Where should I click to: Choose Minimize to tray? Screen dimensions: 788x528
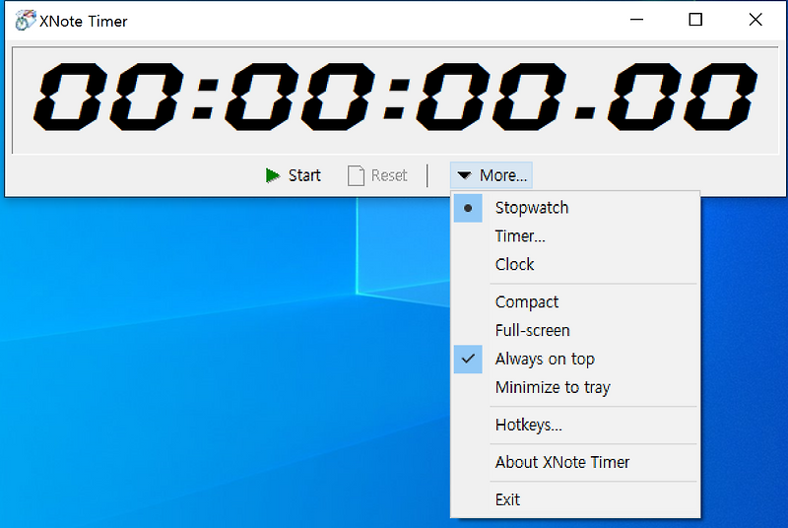pos(575,387)
